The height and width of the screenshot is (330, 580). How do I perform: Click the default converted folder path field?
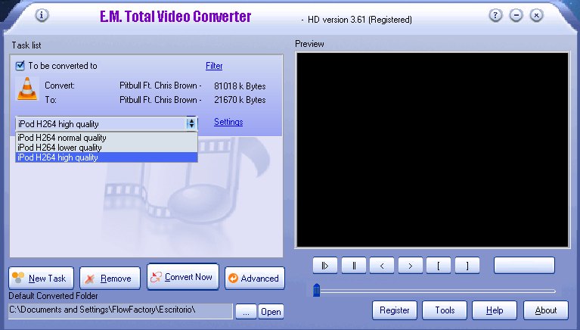click(x=120, y=310)
